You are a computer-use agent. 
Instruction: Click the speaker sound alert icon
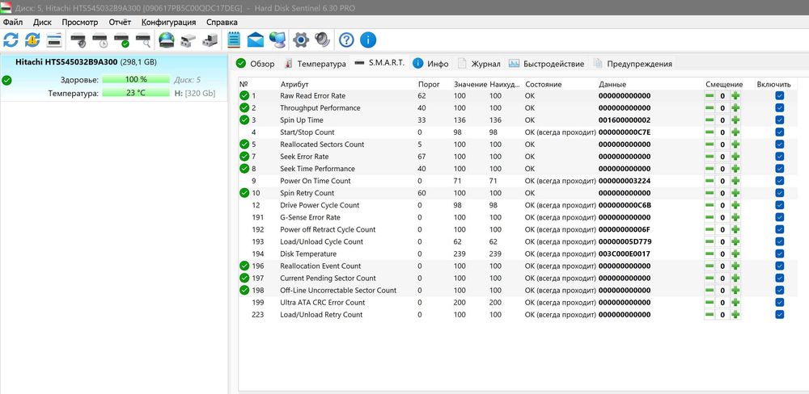point(323,40)
